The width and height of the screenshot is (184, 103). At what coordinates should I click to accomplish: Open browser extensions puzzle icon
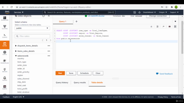(172, 7)
